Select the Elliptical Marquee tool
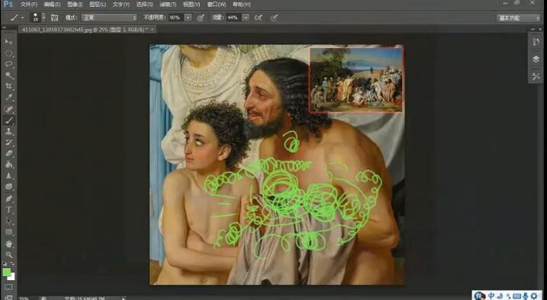547x300 pixels. [x=9, y=53]
